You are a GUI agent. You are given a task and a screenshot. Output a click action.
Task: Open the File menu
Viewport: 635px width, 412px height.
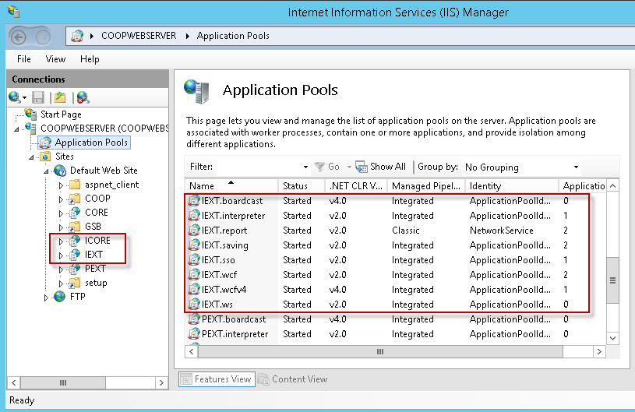[24, 59]
